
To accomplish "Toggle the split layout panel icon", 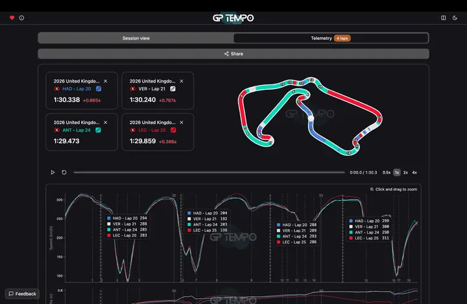I will click(443, 18).
